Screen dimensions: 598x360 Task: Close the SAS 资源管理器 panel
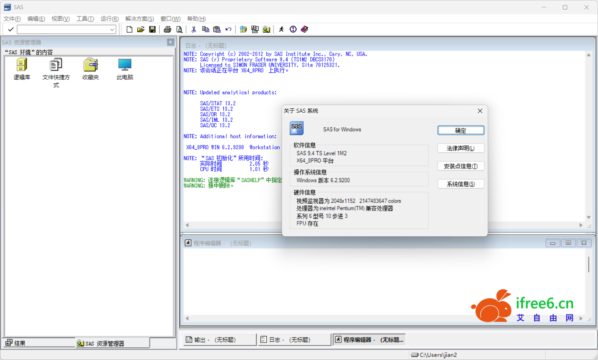tap(170, 42)
